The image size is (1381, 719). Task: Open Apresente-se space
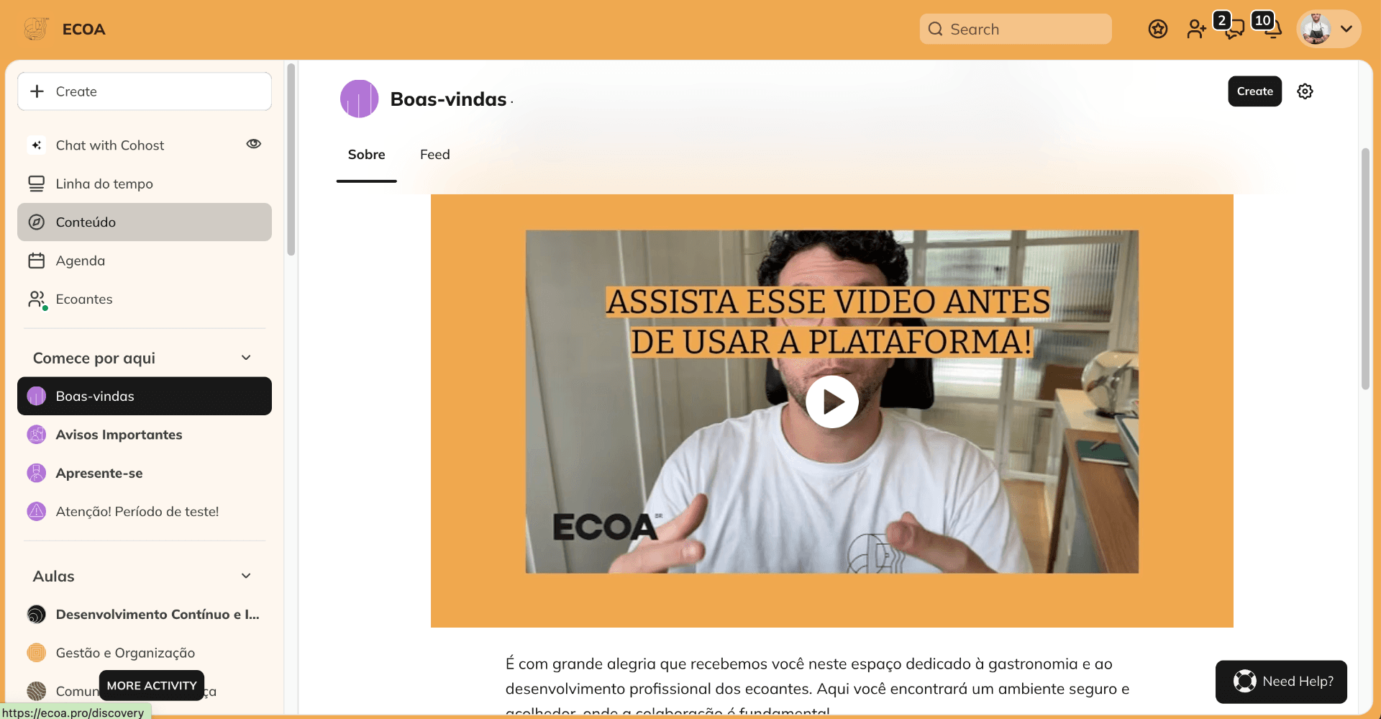[145, 473]
